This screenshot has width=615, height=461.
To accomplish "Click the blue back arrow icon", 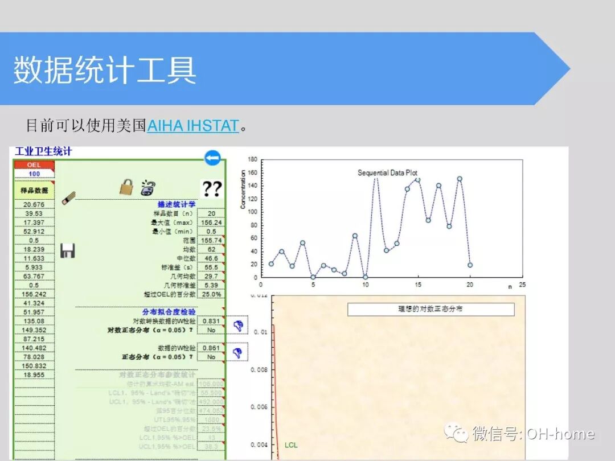I will point(212,158).
